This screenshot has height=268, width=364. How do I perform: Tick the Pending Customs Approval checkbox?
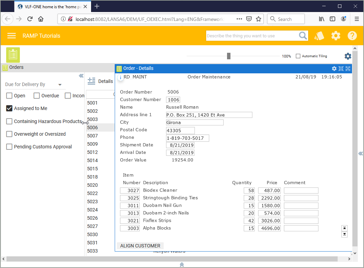(x=9, y=147)
